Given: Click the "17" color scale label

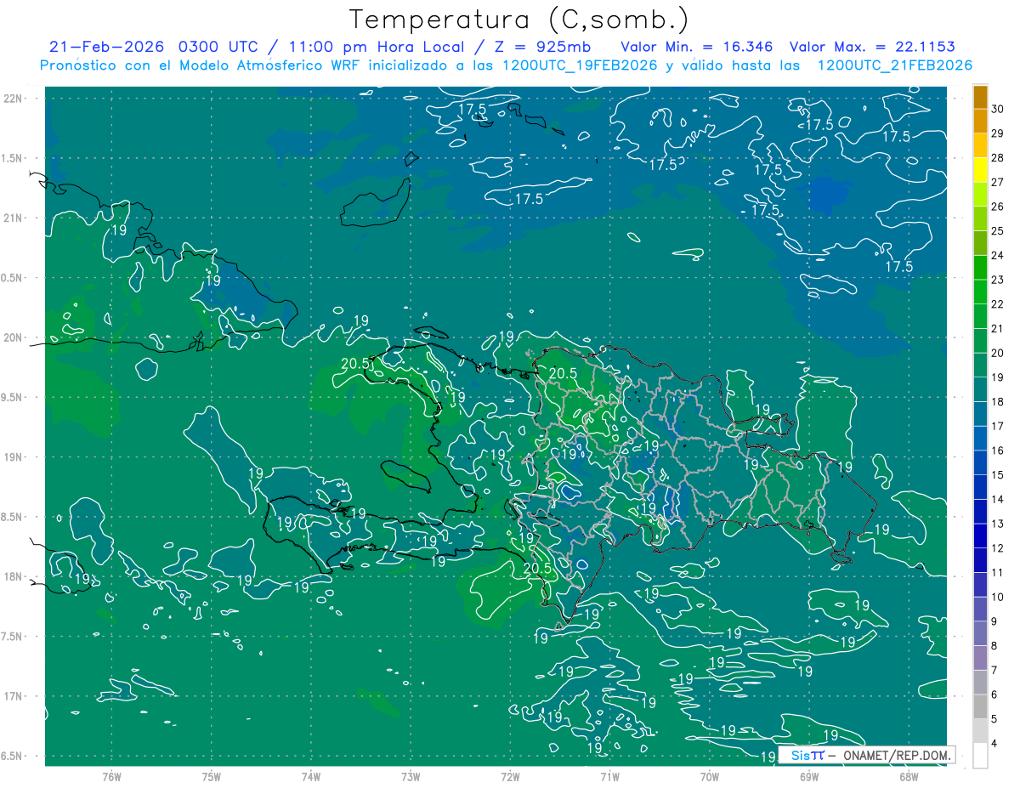Looking at the screenshot, I should coord(997,426).
